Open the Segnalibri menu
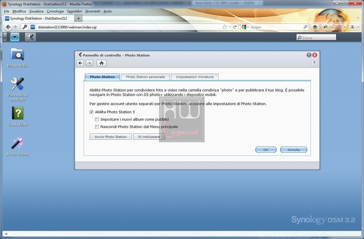 pyautogui.click(x=75, y=11)
